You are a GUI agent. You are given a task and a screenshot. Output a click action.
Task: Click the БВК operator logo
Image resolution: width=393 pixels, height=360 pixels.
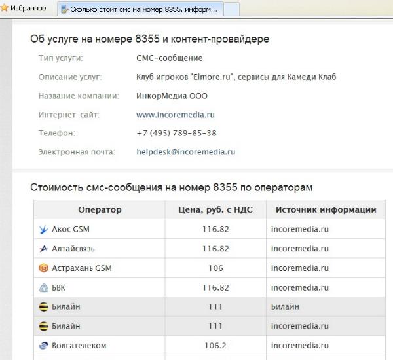[x=44, y=287]
